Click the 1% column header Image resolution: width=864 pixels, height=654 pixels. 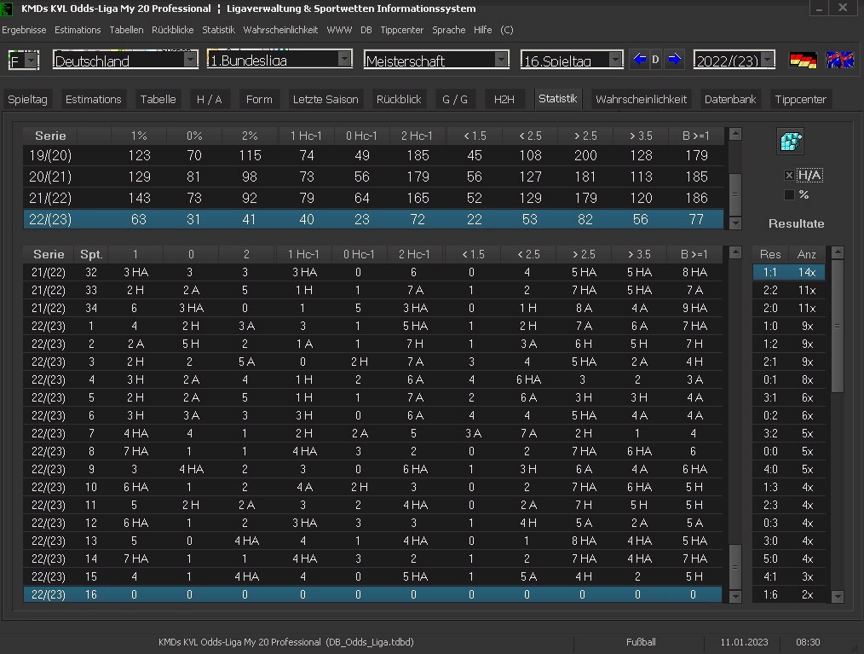[139, 136]
